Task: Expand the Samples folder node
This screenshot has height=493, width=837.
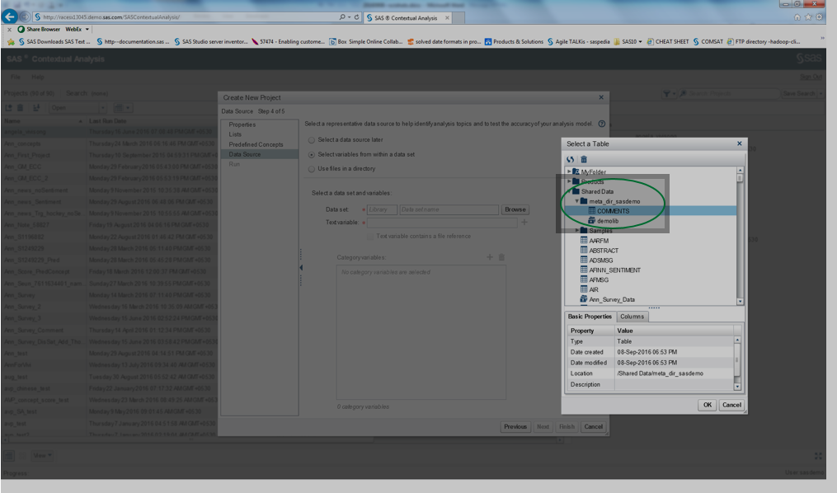Action: pos(577,231)
